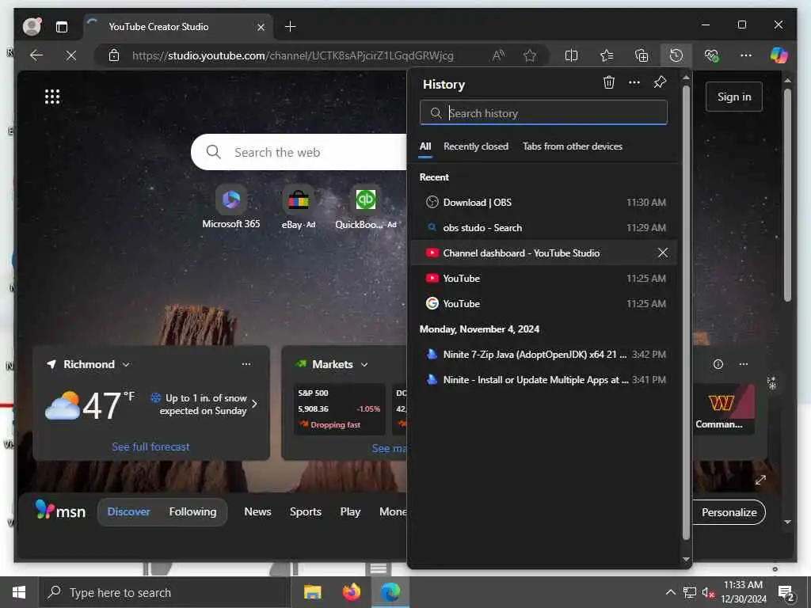Go back with the back arrow
Image resolution: width=811 pixels, height=608 pixels.
[36, 55]
